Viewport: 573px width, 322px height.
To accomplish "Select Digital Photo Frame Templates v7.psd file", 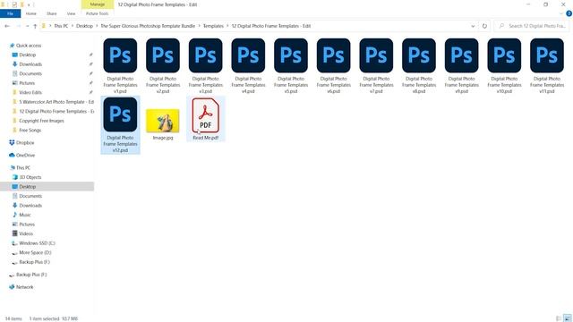I will click(x=376, y=65).
